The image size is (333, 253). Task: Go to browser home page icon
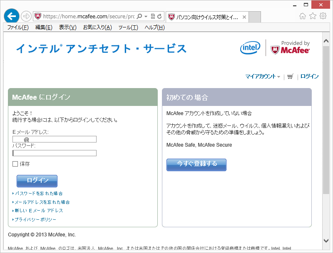click(303, 16)
